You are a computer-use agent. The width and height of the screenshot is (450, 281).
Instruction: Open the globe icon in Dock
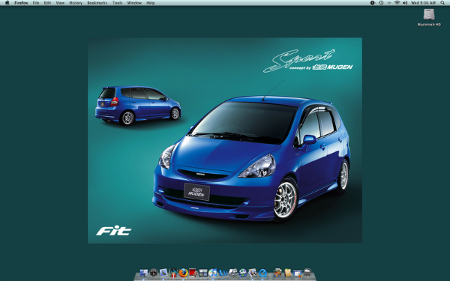243,273
